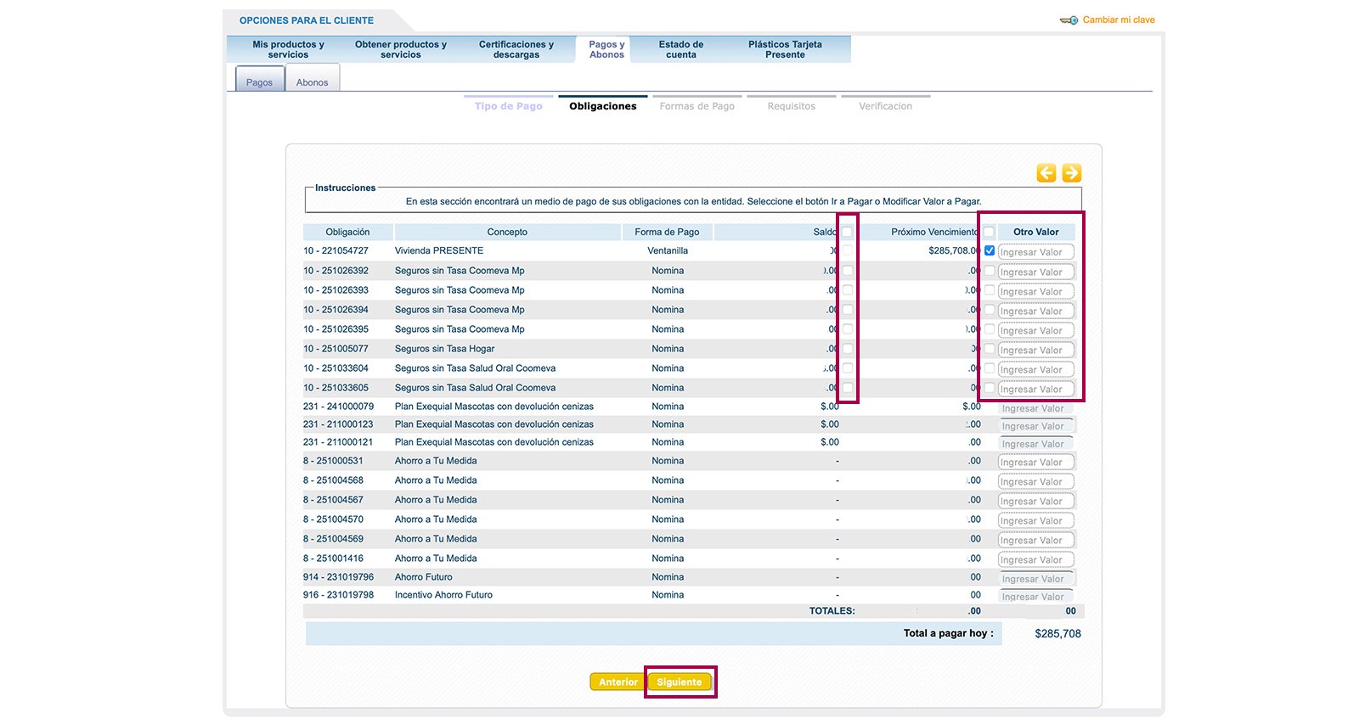Toggle the header checkbox in Saldo column

tap(847, 232)
